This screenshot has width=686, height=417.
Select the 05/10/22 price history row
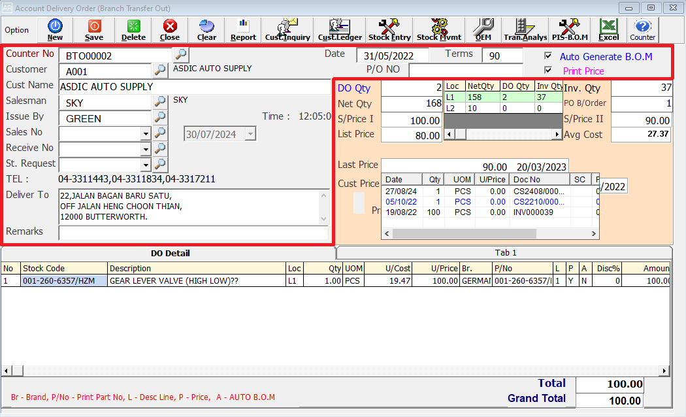coord(491,202)
